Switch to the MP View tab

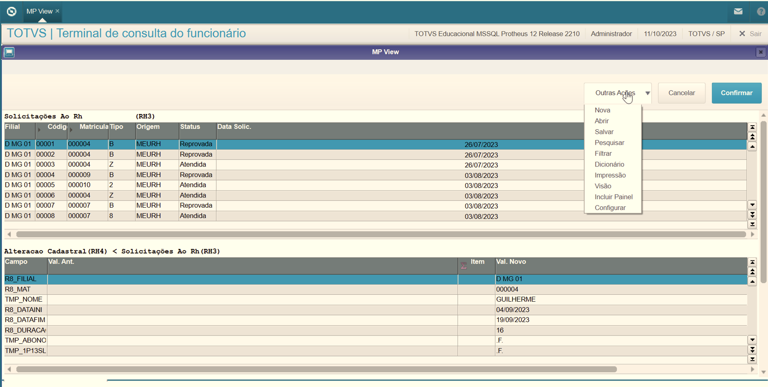pos(39,12)
